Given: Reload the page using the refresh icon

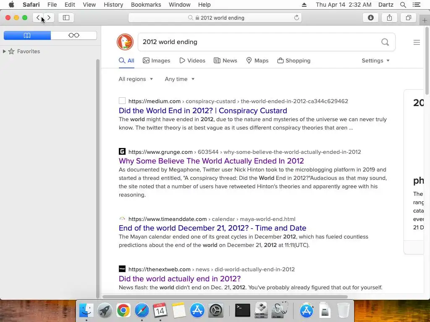Looking at the screenshot, I should coord(296,18).
